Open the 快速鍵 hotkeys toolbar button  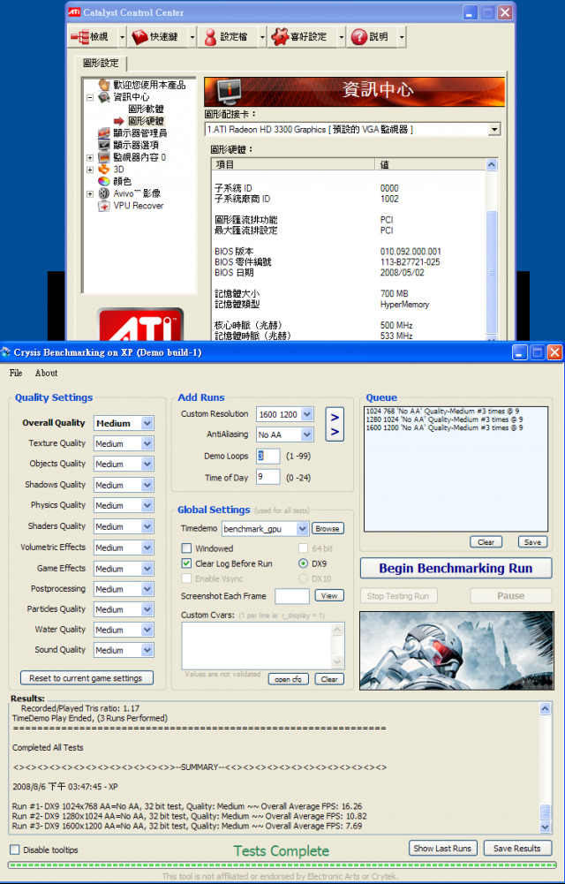(x=157, y=37)
